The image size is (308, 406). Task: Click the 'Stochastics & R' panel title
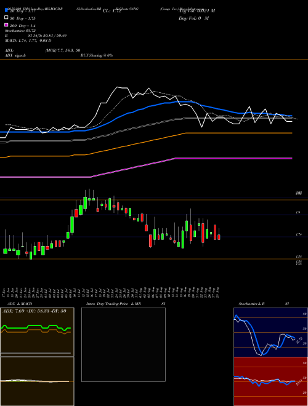click(251, 304)
